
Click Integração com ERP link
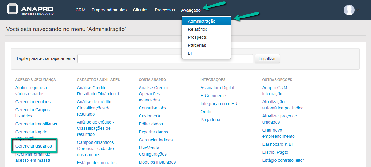coord(220,104)
